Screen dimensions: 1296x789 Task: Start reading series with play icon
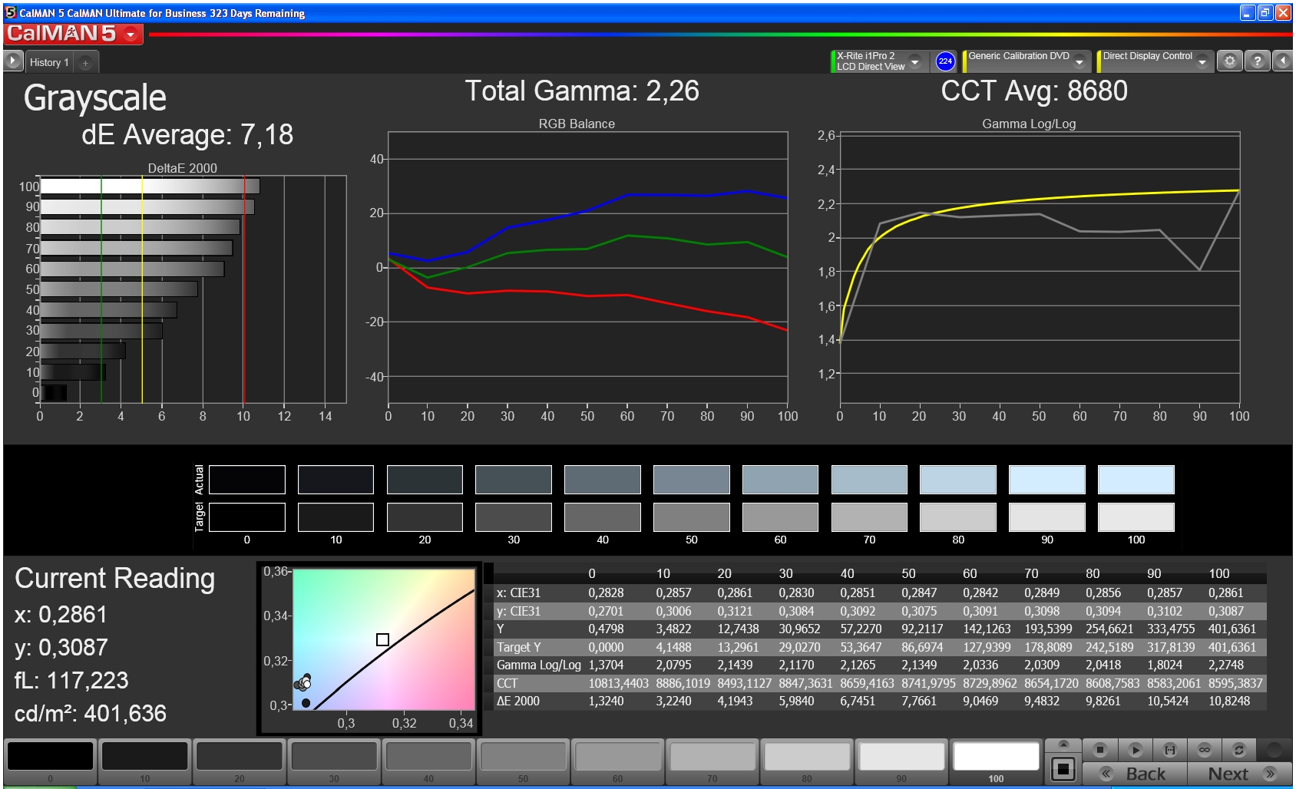tap(1135, 749)
